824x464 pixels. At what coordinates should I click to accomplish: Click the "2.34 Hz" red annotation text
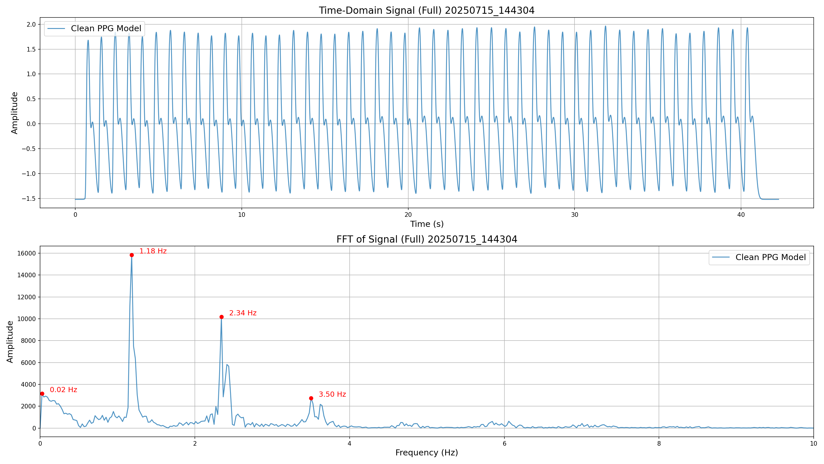tap(243, 313)
